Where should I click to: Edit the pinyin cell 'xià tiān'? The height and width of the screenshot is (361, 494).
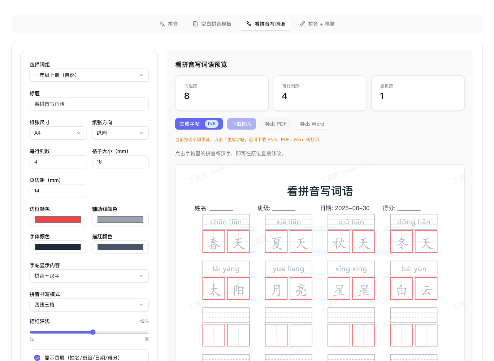289,222
